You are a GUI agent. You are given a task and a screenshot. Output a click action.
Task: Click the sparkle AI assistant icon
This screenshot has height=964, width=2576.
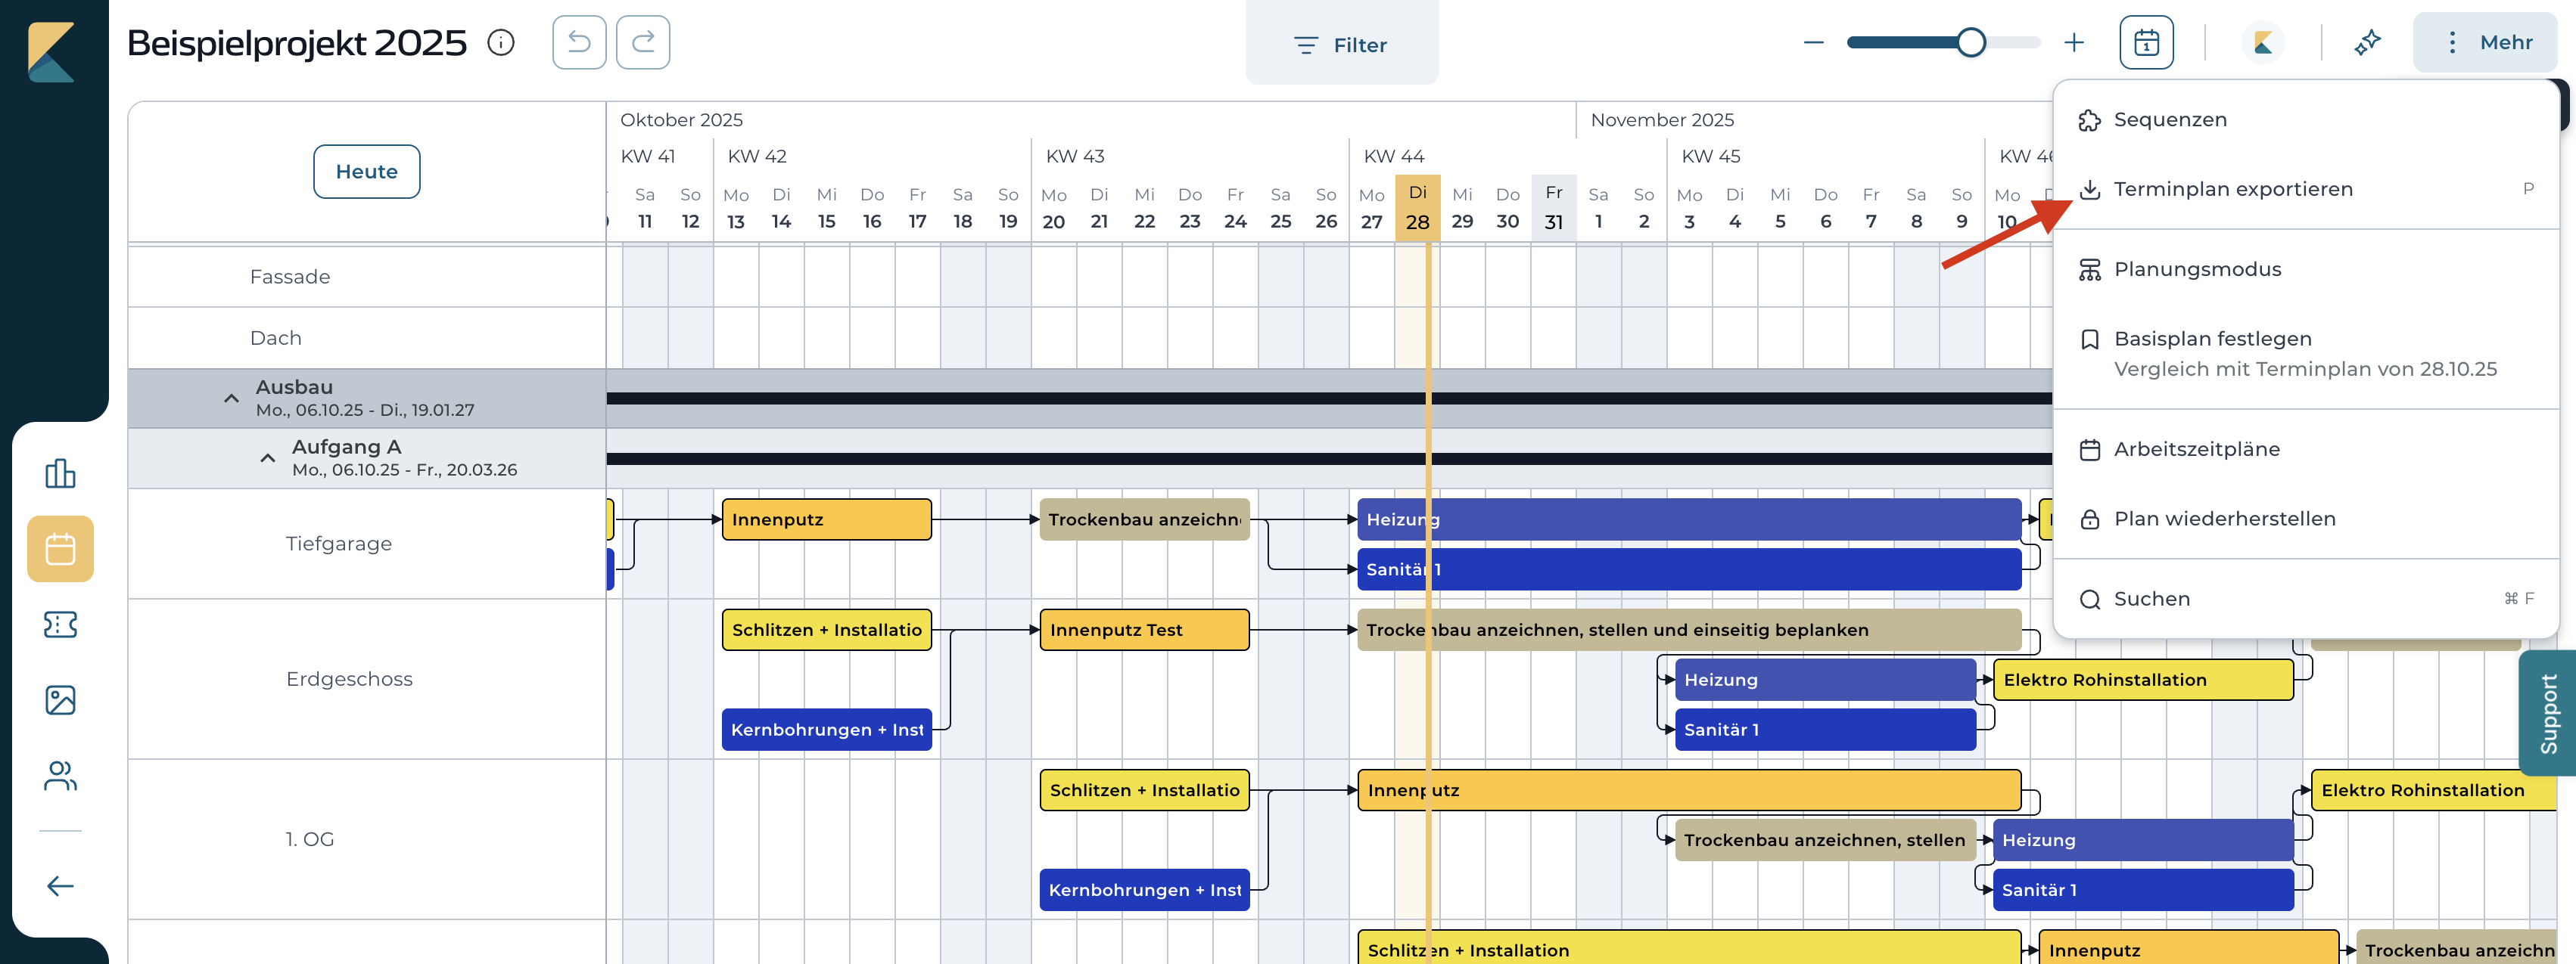pyautogui.click(x=2367, y=43)
